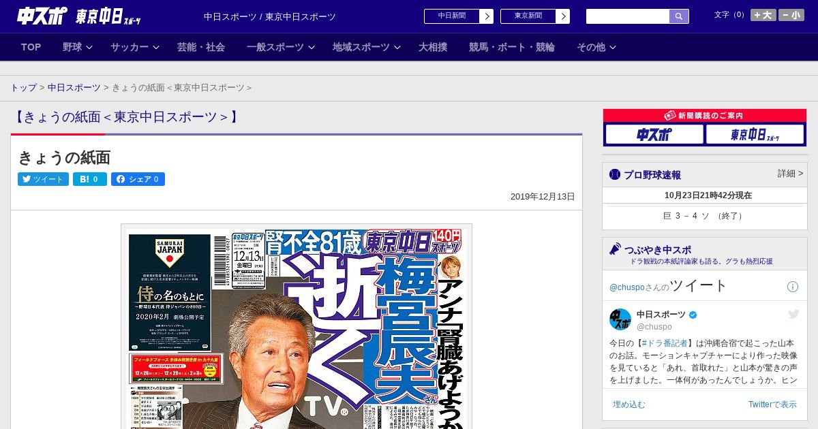Click the Tokyo Chunichi Sports logo in header
The width and height of the screenshot is (818, 429).
coord(108,16)
